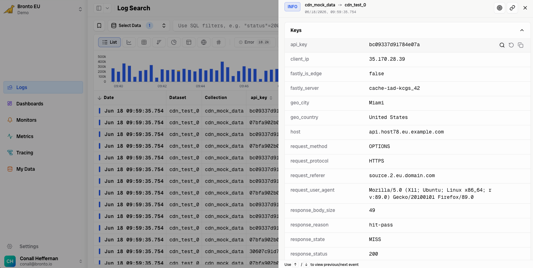The image size is (533, 268).
Task: Switch to List view
Action: 110,42
